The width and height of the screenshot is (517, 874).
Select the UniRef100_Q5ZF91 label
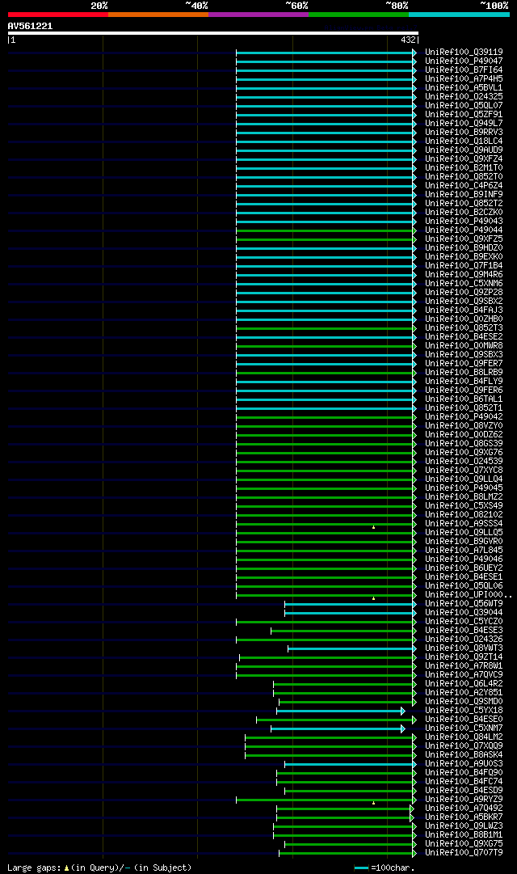pyautogui.click(x=464, y=115)
